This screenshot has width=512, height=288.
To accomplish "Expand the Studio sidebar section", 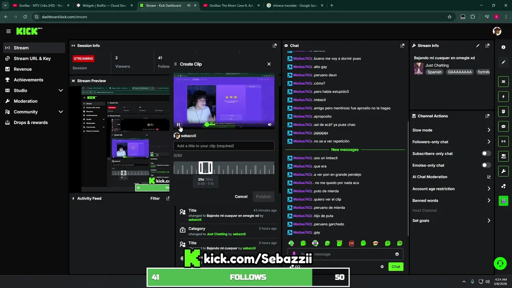I will (x=60, y=90).
